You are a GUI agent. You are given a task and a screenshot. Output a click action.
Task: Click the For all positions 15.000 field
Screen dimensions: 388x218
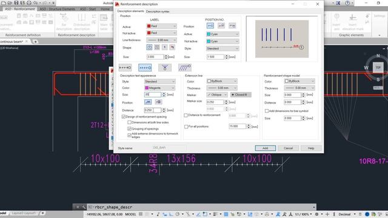tap(237, 127)
